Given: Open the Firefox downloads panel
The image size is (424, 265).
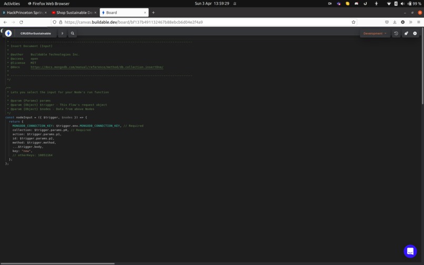Looking at the screenshot, I should pyautogui.click(x=395, y=22).
